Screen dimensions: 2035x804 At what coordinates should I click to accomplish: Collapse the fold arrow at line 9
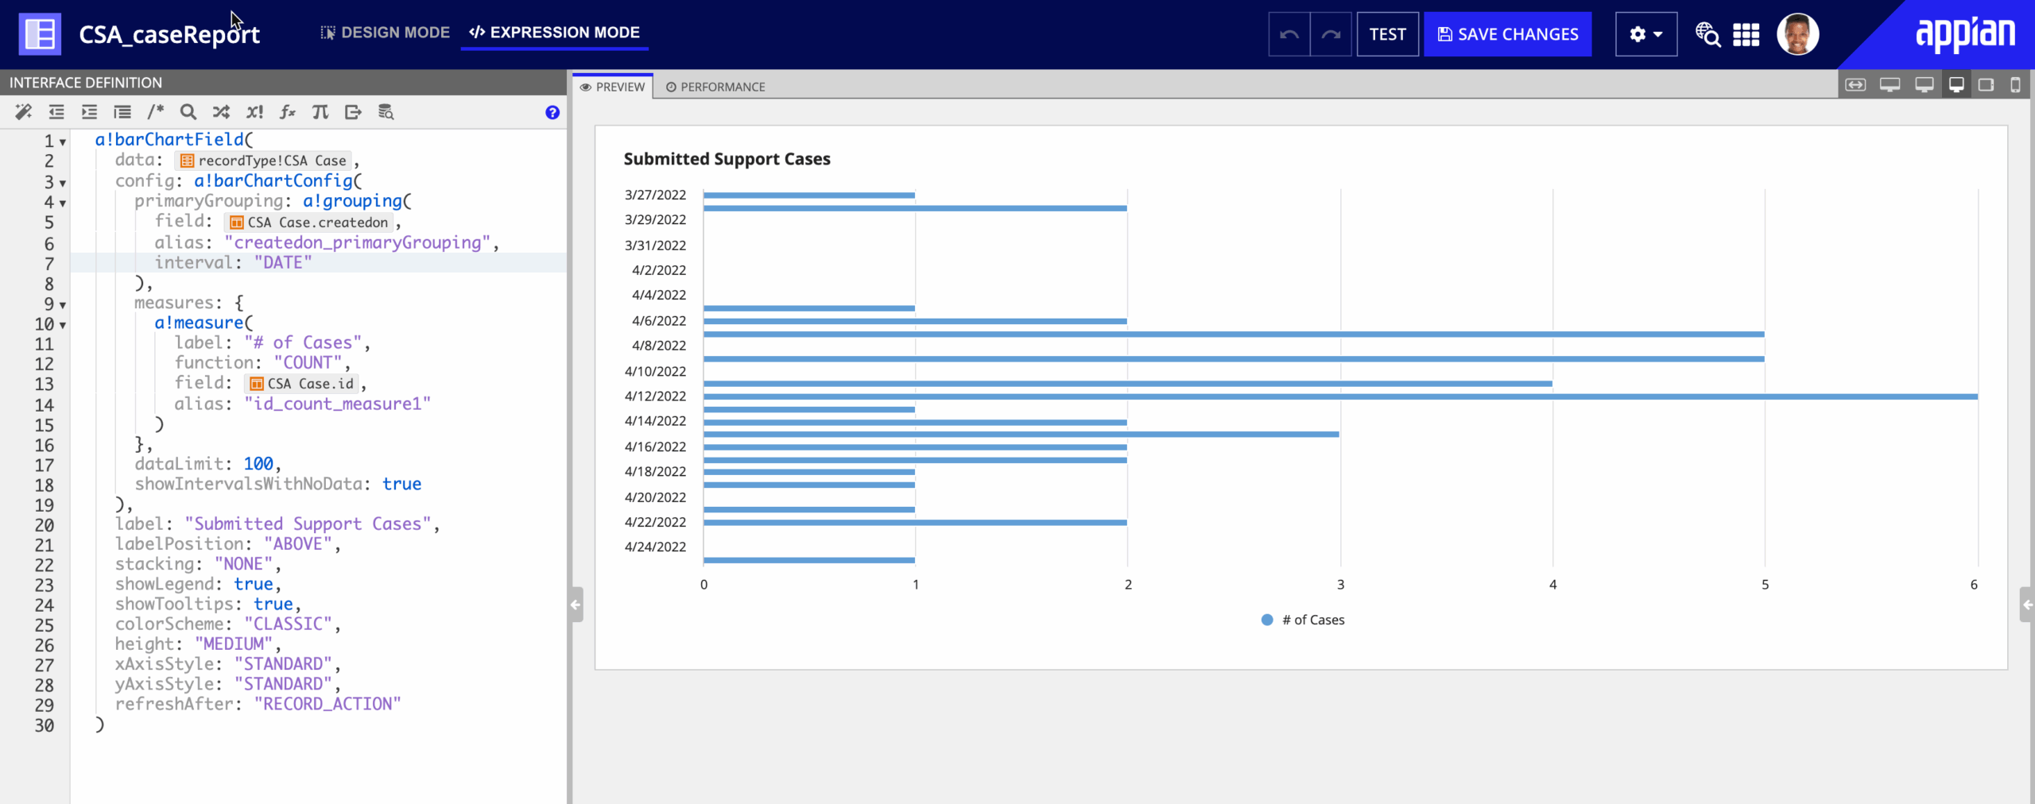(x=63, y=305)
